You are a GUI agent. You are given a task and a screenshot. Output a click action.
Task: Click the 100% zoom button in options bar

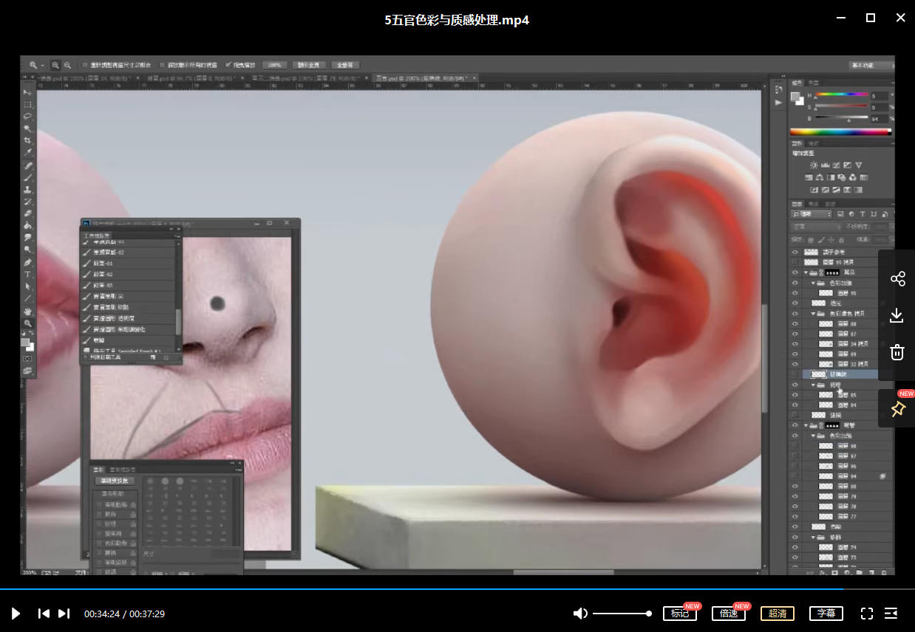tap(273, 65)
